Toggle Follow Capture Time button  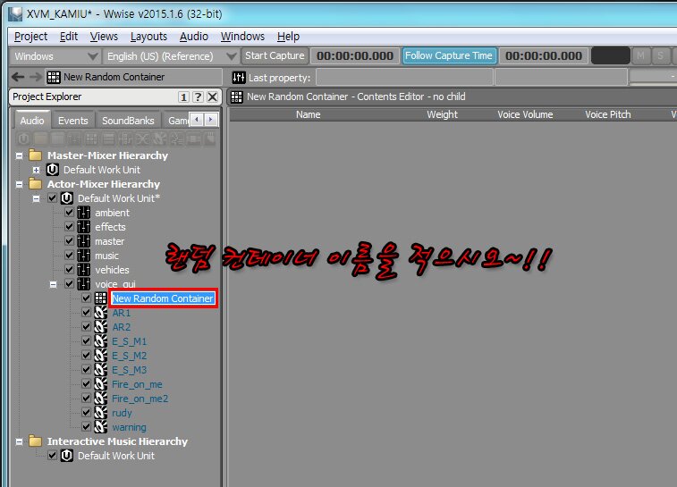click(449, 55)
